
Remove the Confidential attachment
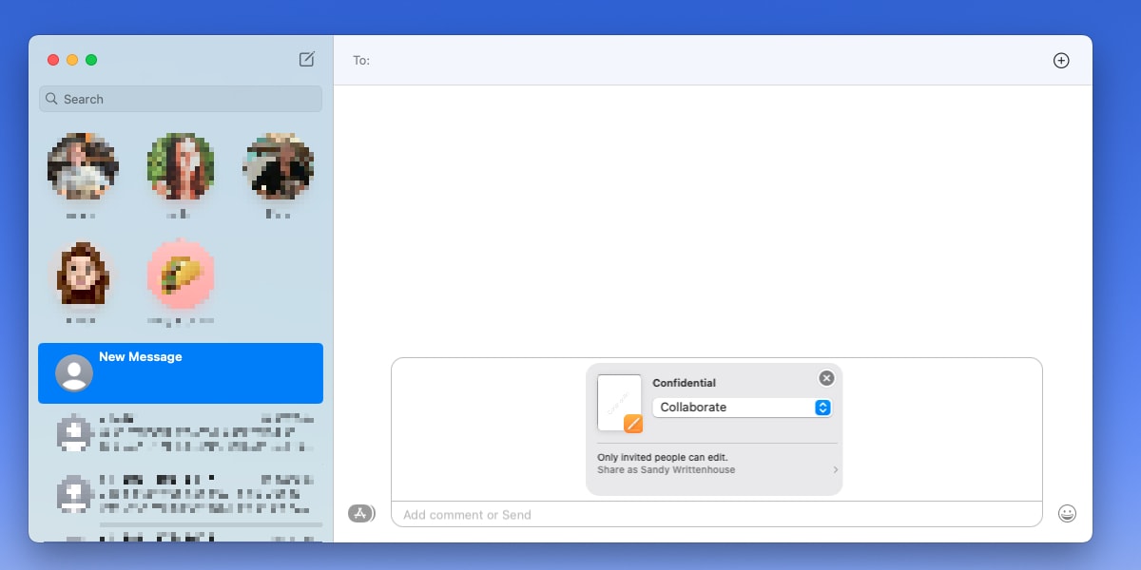(x=826, y=377)
